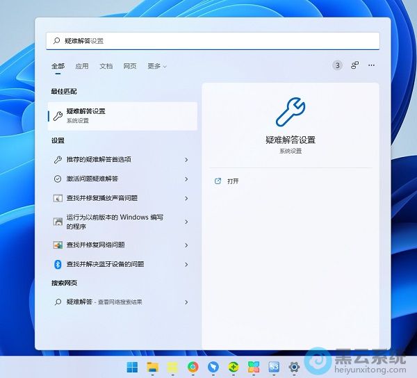Click the open-external icon beside 打开
Image resolution: width=417 pixels, height=378 pixels.
point(218,181)
